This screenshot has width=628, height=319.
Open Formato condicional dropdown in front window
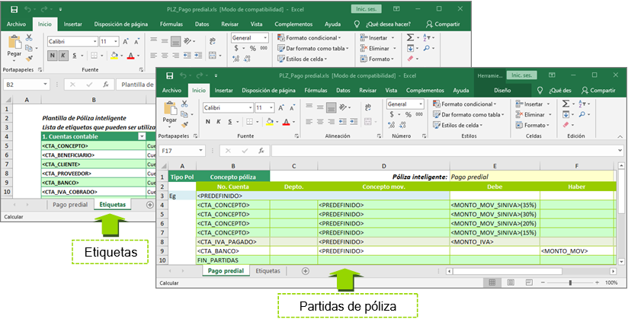click(464, 104)
